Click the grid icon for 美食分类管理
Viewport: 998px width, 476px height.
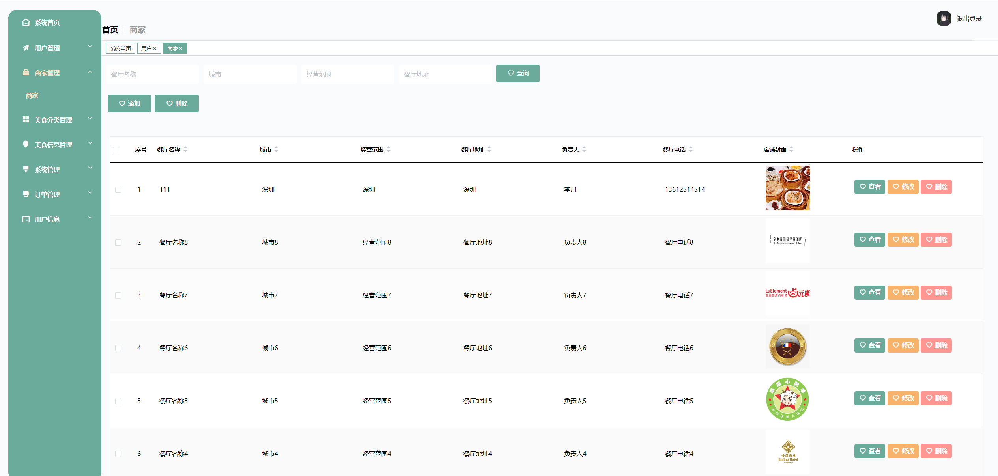click(x=26, y=119)
